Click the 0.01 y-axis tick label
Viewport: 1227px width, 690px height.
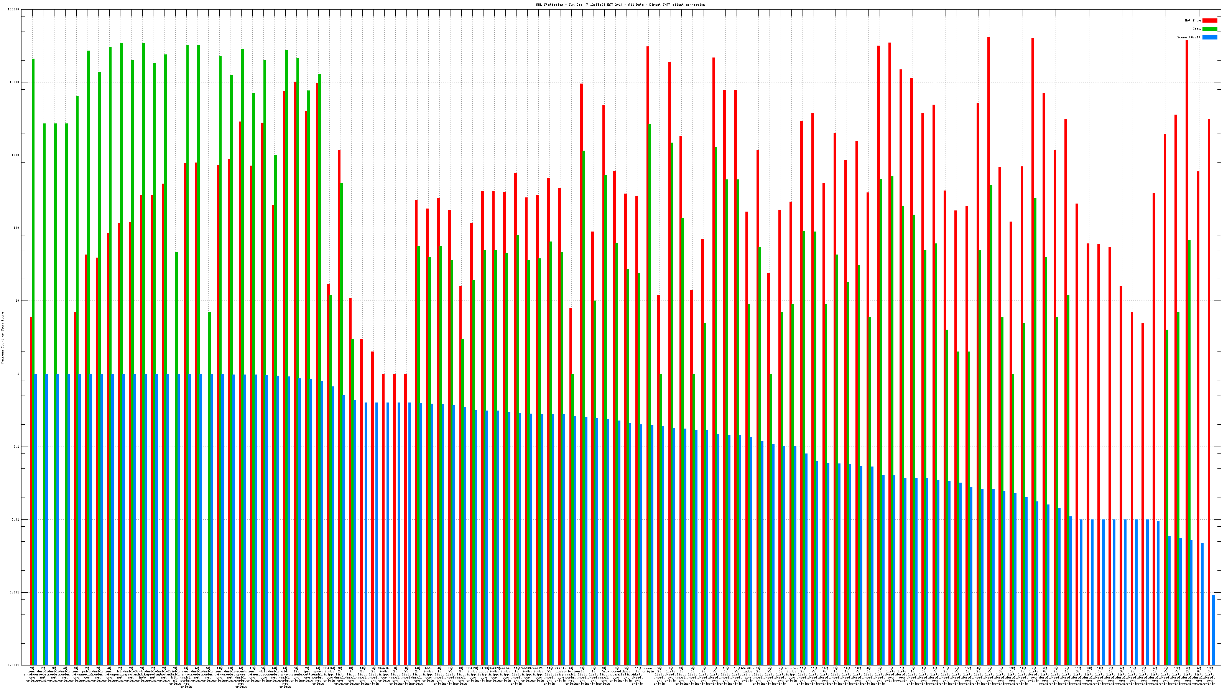pos(16,519)
